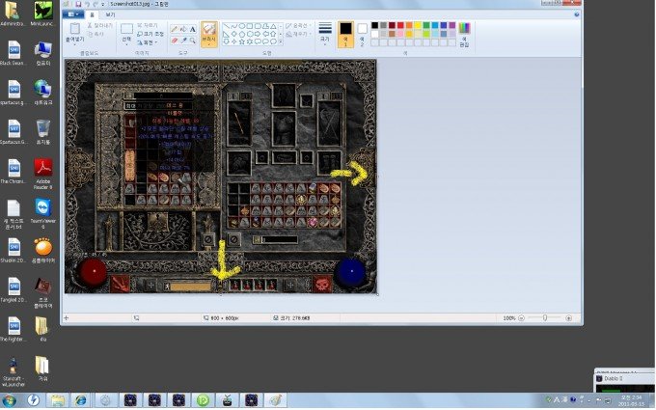The height and width of the screenshot is (410, 656).
Task: Open Customize Quick Access Toolbar arrow
Action: 103,4
